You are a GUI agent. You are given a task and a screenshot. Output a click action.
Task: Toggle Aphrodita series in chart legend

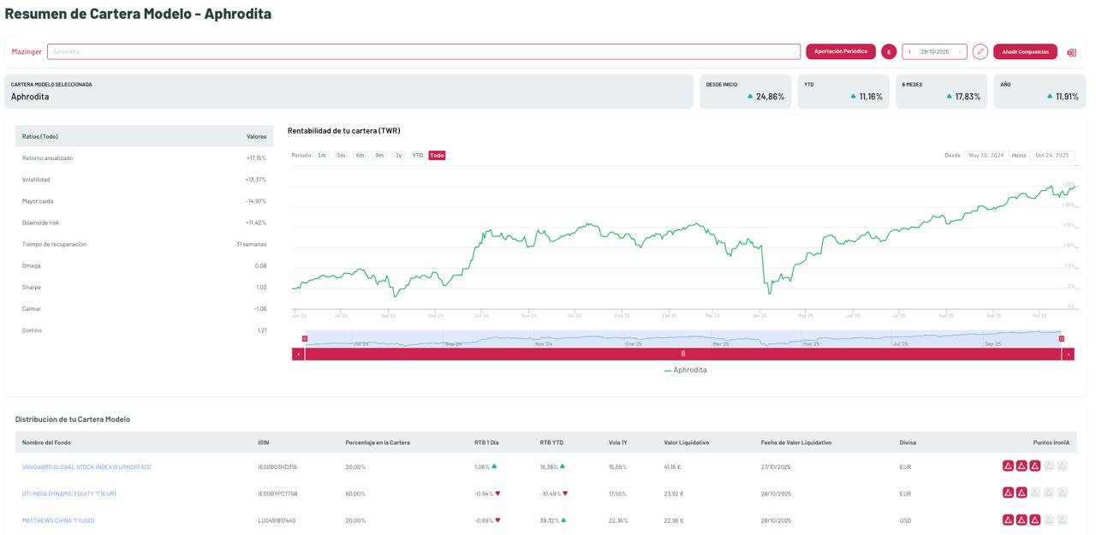tap(685, 370)
